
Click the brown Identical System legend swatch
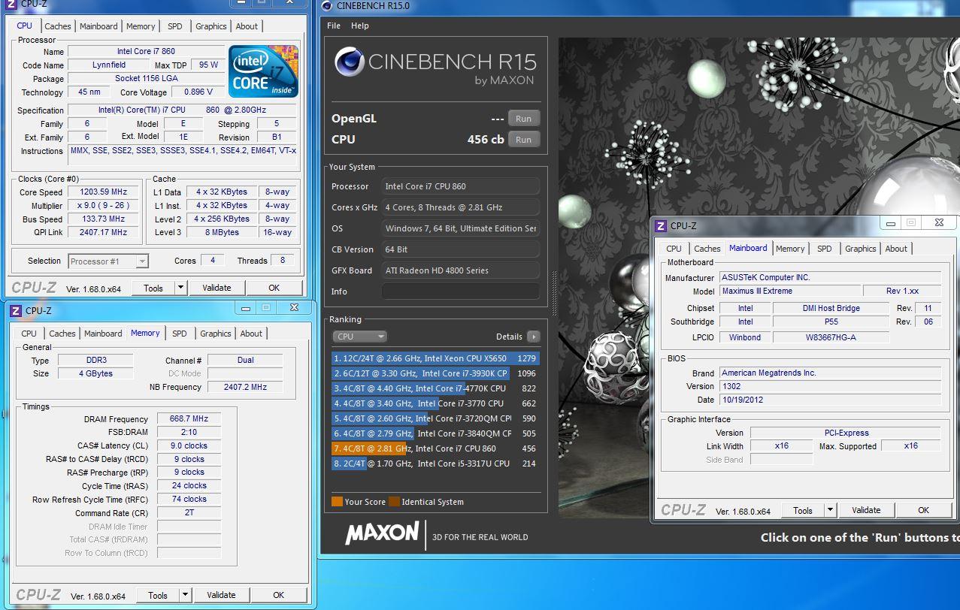(x=394, y=502)
